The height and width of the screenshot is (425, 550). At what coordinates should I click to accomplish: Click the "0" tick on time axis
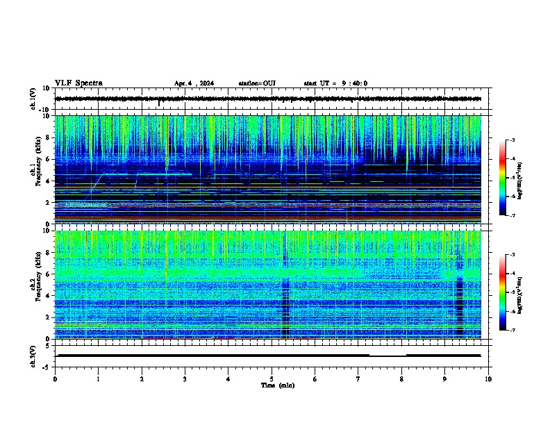55,379
